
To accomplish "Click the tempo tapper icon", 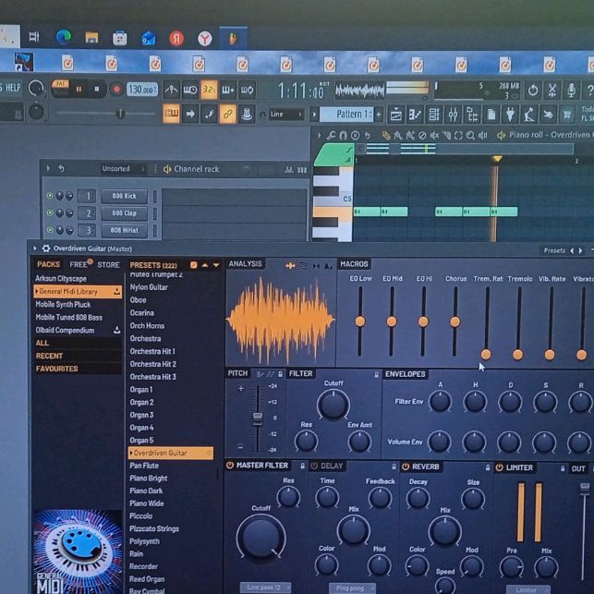I will click(x=529, y=114).
